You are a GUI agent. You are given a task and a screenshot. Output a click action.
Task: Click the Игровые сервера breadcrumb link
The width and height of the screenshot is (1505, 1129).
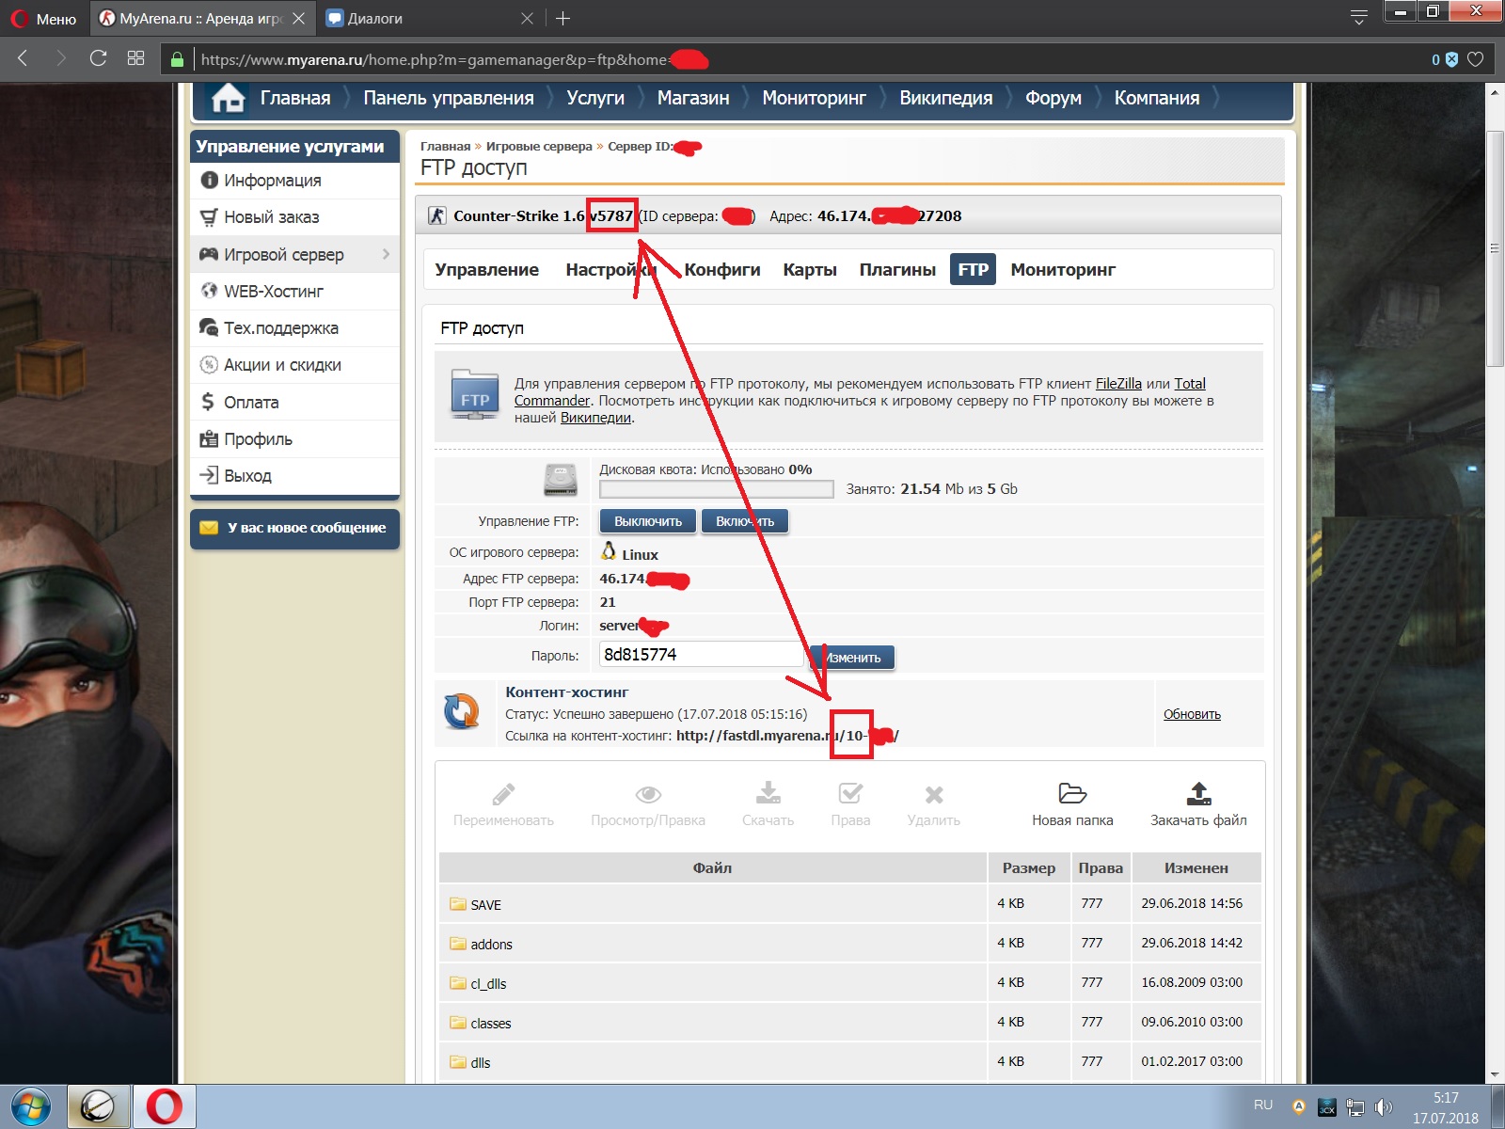click(539, 146)
